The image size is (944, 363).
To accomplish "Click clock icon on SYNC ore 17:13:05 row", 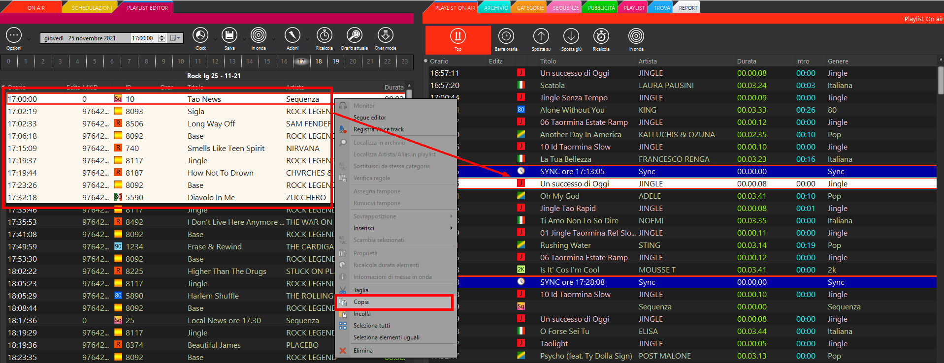I will pyautogui.click(x=521, y=171).
